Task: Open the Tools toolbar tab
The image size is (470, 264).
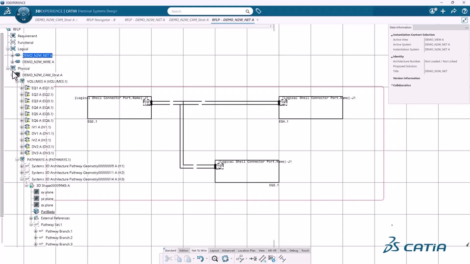Action: (283, 250)
